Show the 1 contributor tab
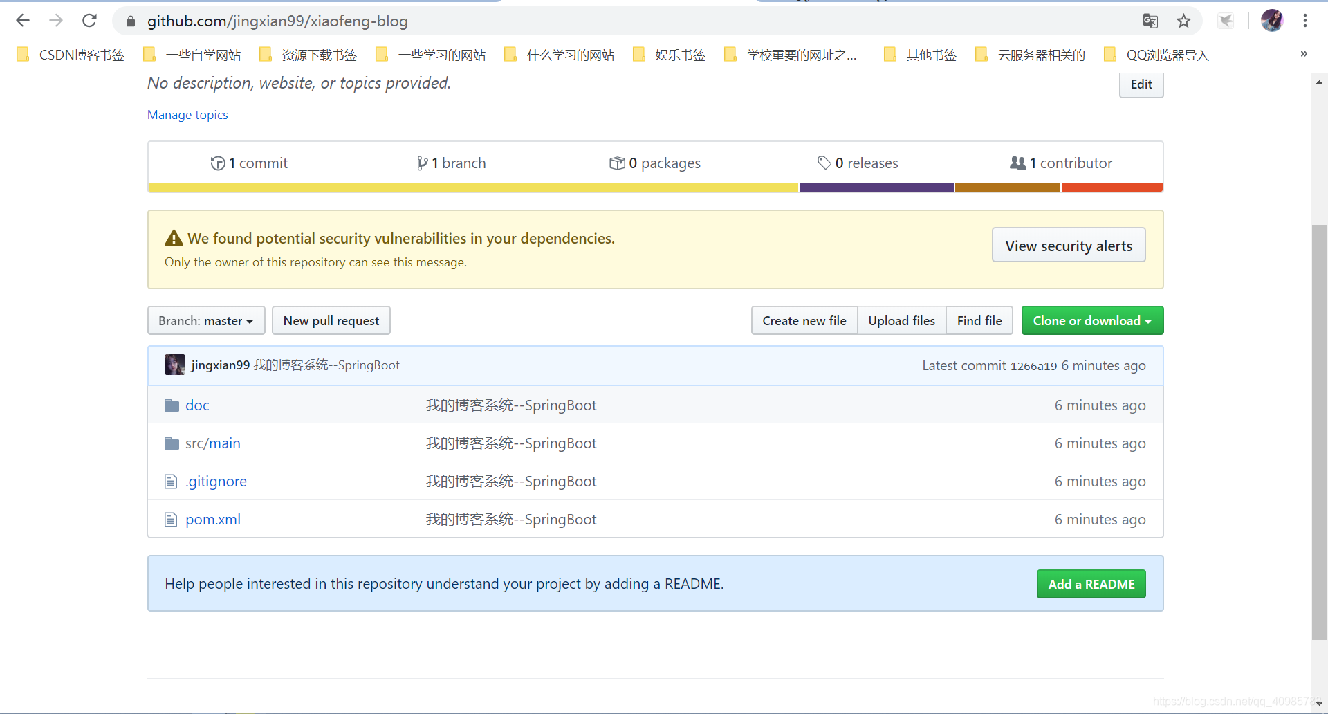Screen dimensions: 1328x714 click(1061, 163)
